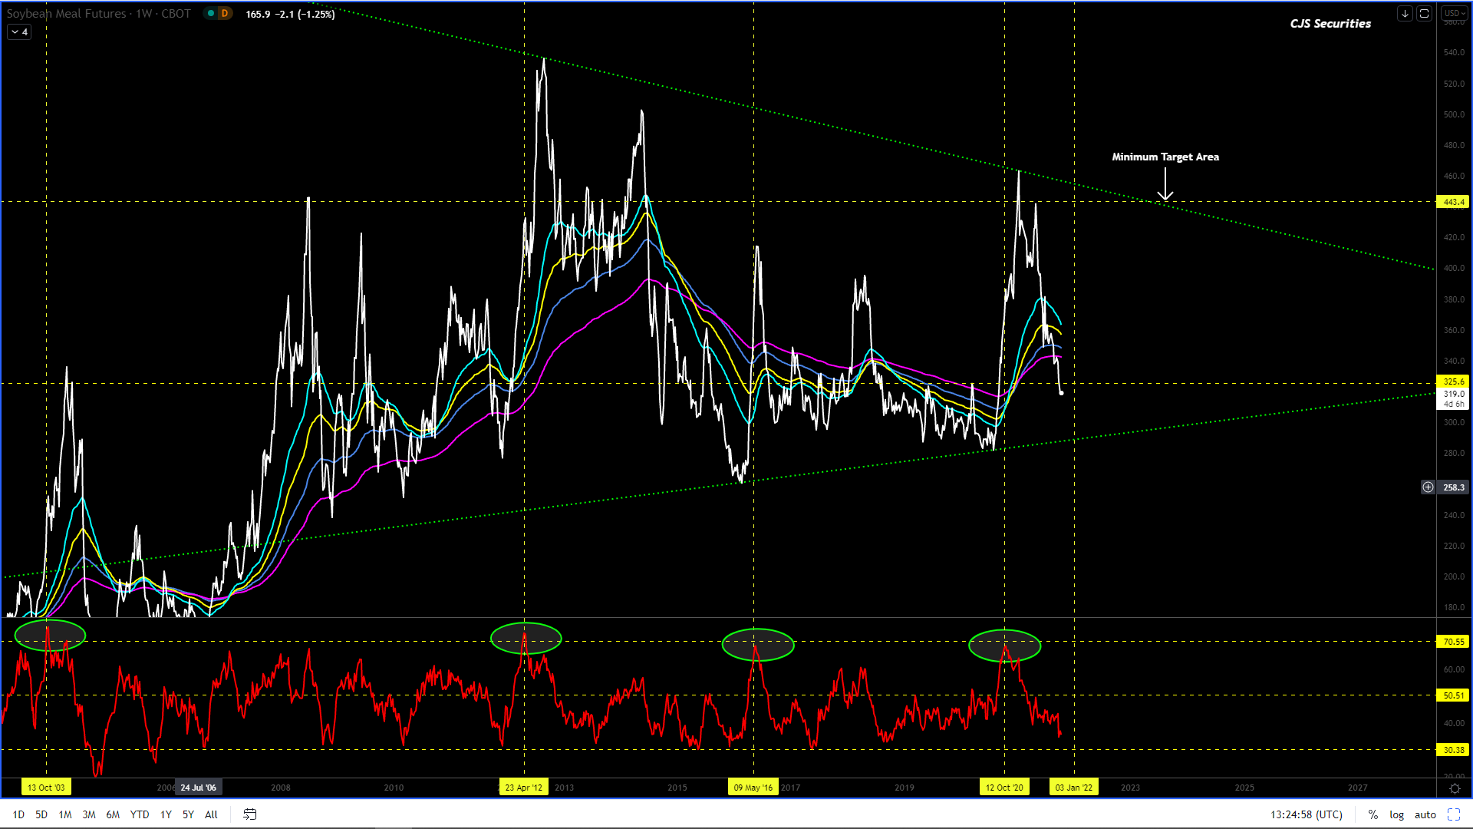
Task: Toggle log scale mode
Action: [x=1396, y=814]
